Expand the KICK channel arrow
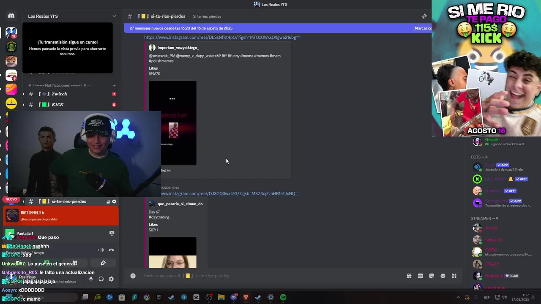The height and width of the screenshot is (304, 541). click(x=23, y=105)
